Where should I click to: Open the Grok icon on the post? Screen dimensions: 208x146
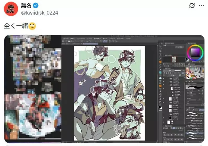coord(192,5)
